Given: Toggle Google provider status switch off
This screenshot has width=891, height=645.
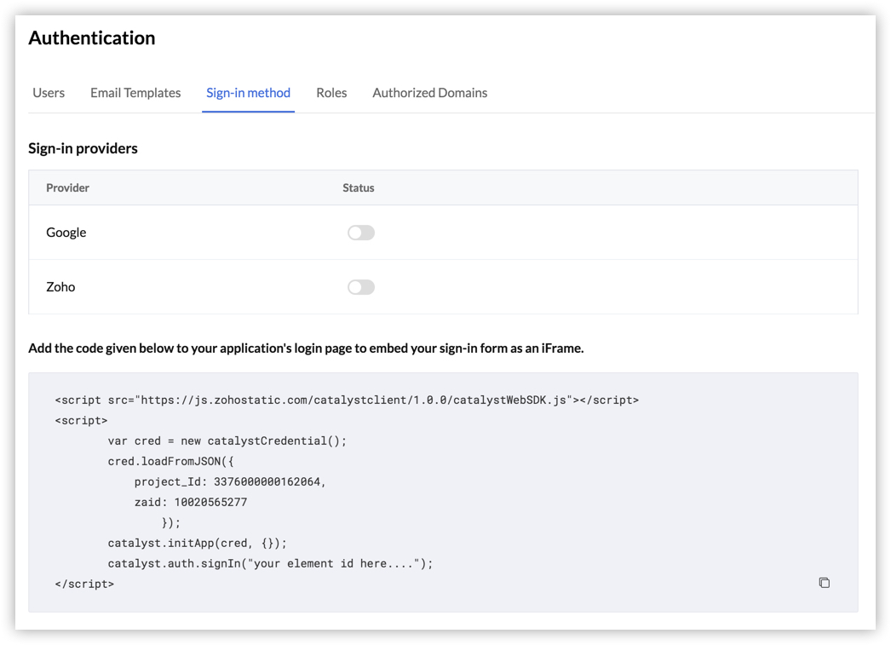Looking at the screenshot, I should click(x=360, y=232).
